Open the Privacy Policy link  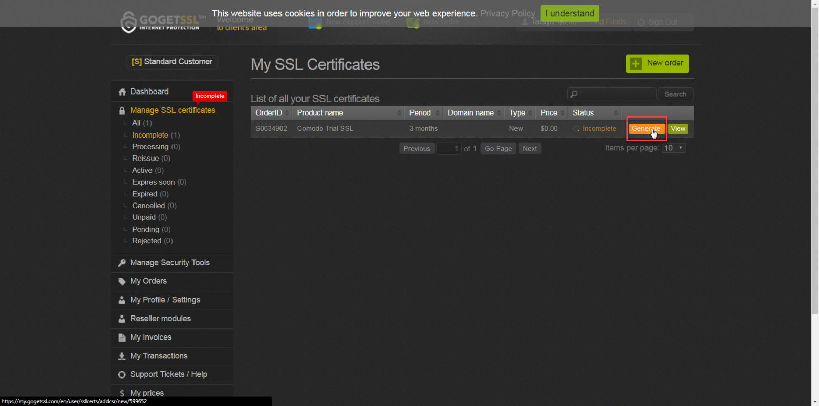[x=508, y=14]
